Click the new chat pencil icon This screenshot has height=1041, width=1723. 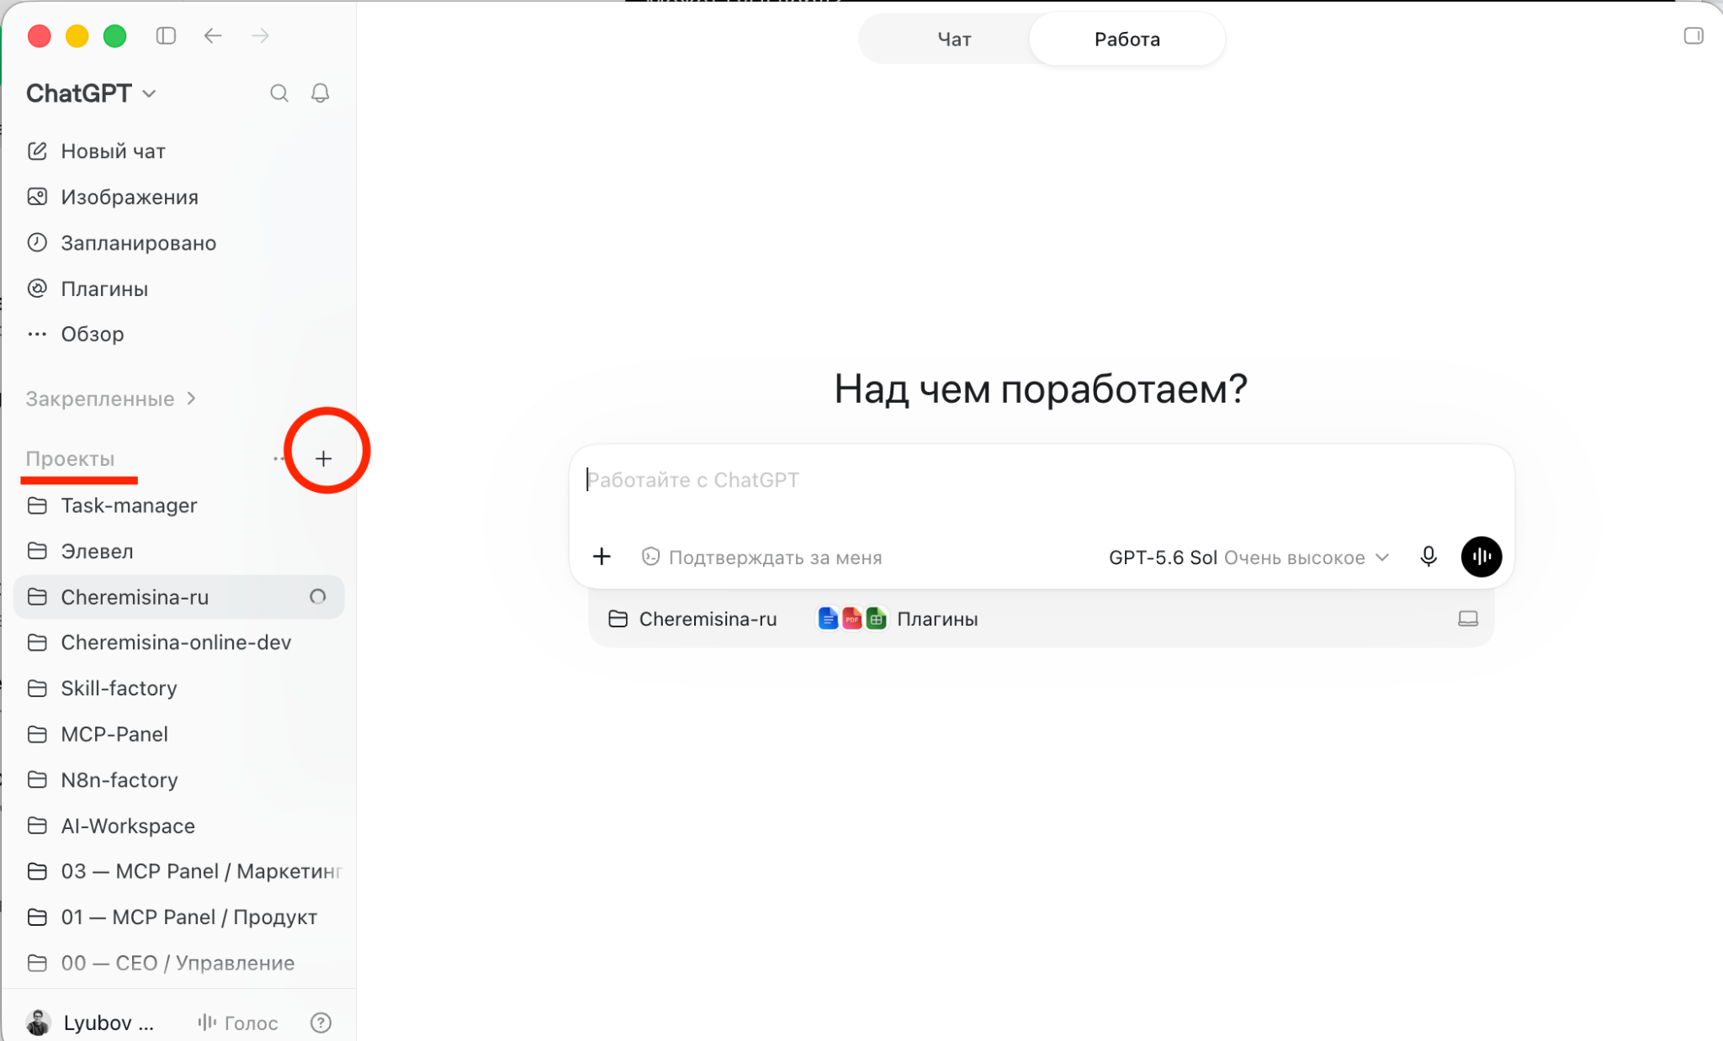pos(37,151)
